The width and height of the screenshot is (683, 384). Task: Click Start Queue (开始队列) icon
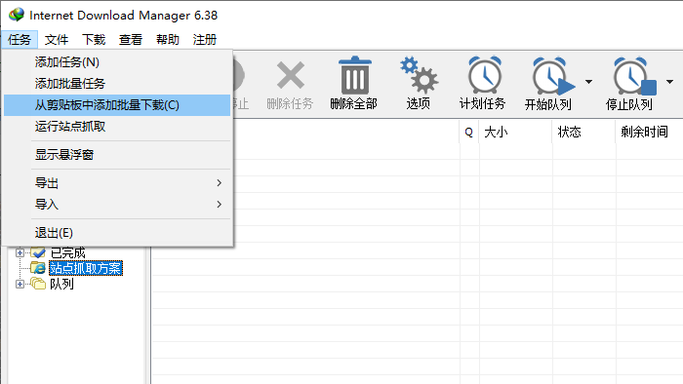point(552,76)
